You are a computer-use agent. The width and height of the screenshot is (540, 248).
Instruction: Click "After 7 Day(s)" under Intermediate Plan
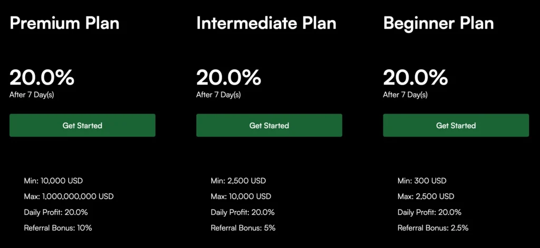[x=218, y=95]
